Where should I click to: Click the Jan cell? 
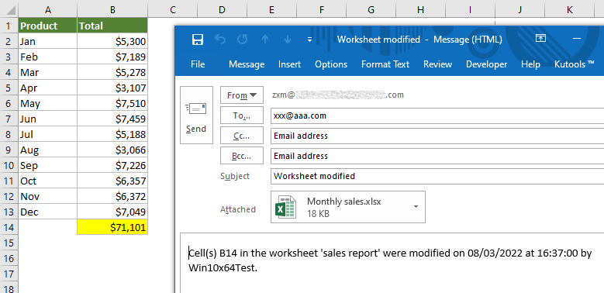[48, 41]
